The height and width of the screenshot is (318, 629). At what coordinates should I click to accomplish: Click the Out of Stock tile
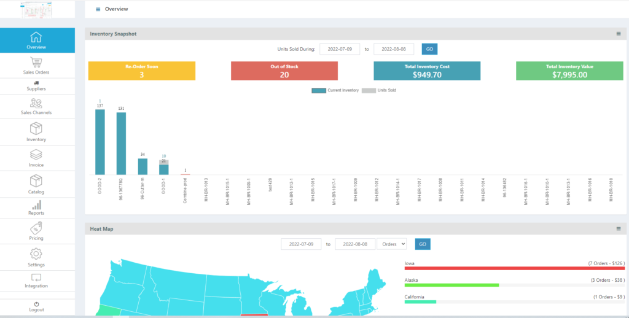[x=284, y=71]
